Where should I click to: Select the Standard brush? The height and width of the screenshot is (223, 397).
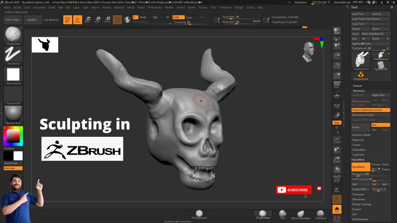(x=320, y=215)
